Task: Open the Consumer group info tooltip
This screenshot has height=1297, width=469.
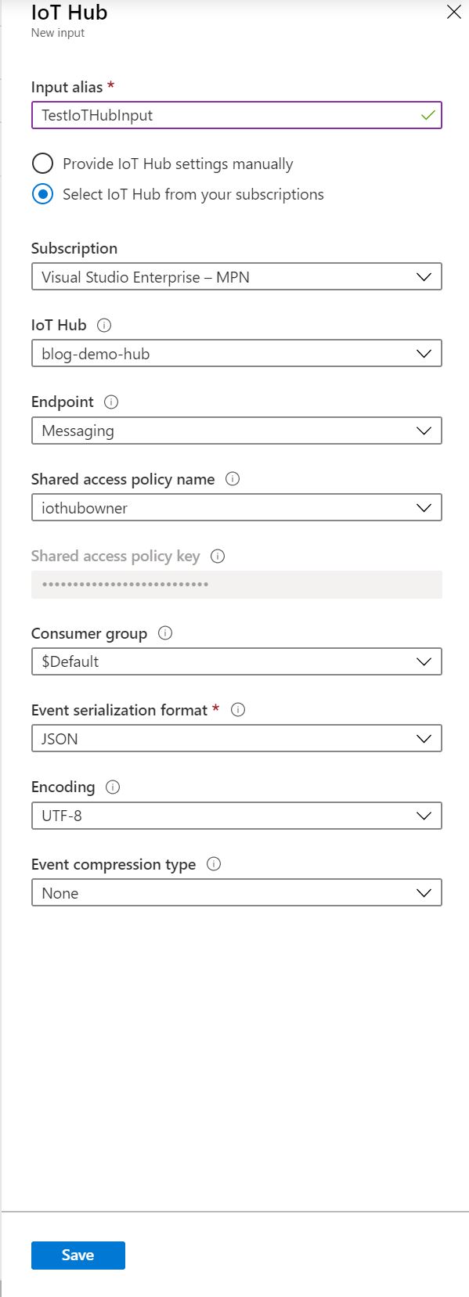Action: coord(165,633)
